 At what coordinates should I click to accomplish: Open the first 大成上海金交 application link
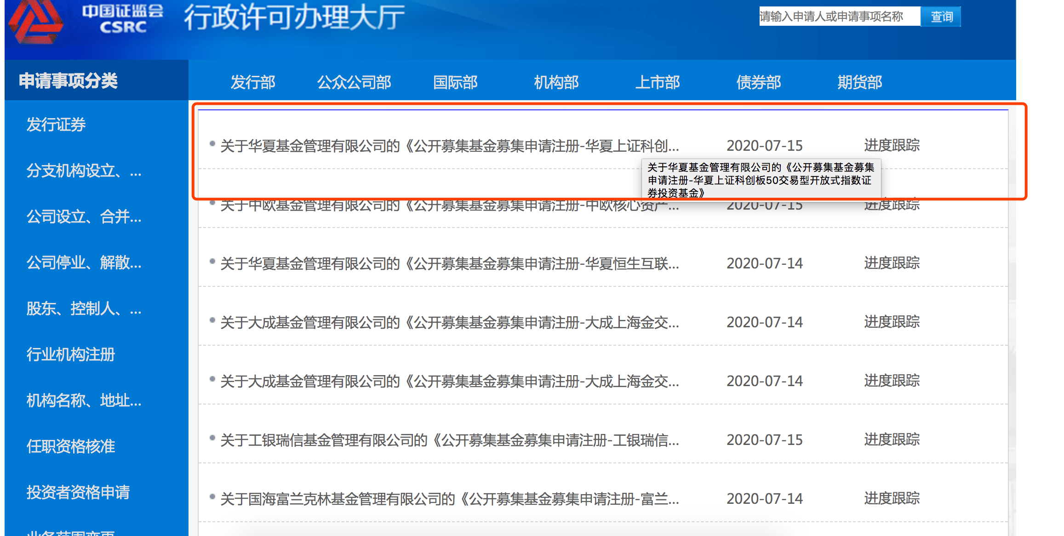point(450,322)
